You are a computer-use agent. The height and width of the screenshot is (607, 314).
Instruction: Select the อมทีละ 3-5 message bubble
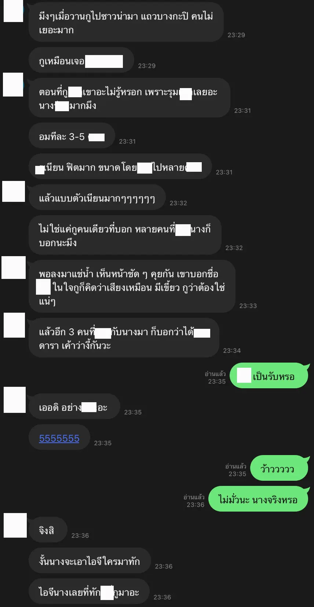72,135
